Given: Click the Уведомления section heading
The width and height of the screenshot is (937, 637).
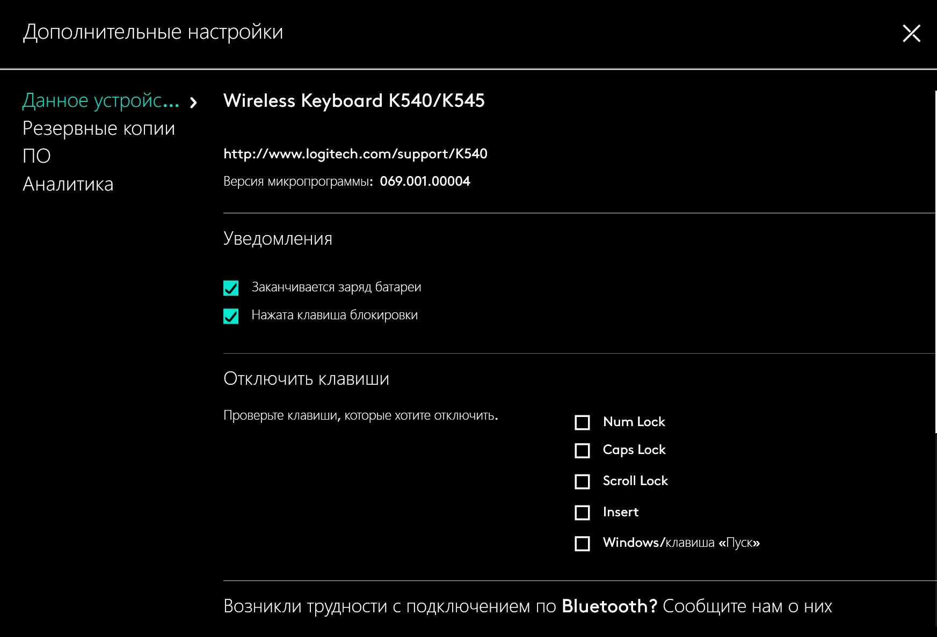Looking at the screenshot, I should click(x=278, y=238).
